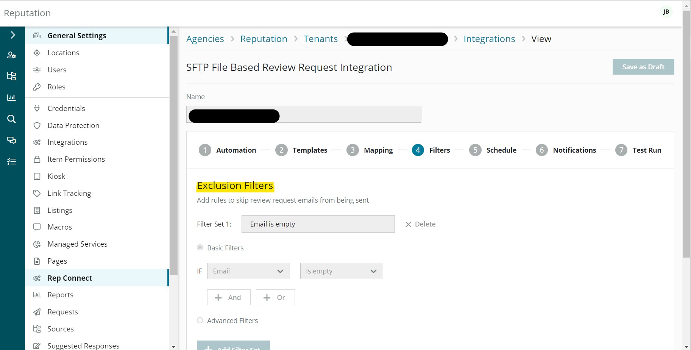This screenshot has height=350, width=691.
Task: Click the settings sidebar scrollbar thumb
Action: tap(173, 155)
